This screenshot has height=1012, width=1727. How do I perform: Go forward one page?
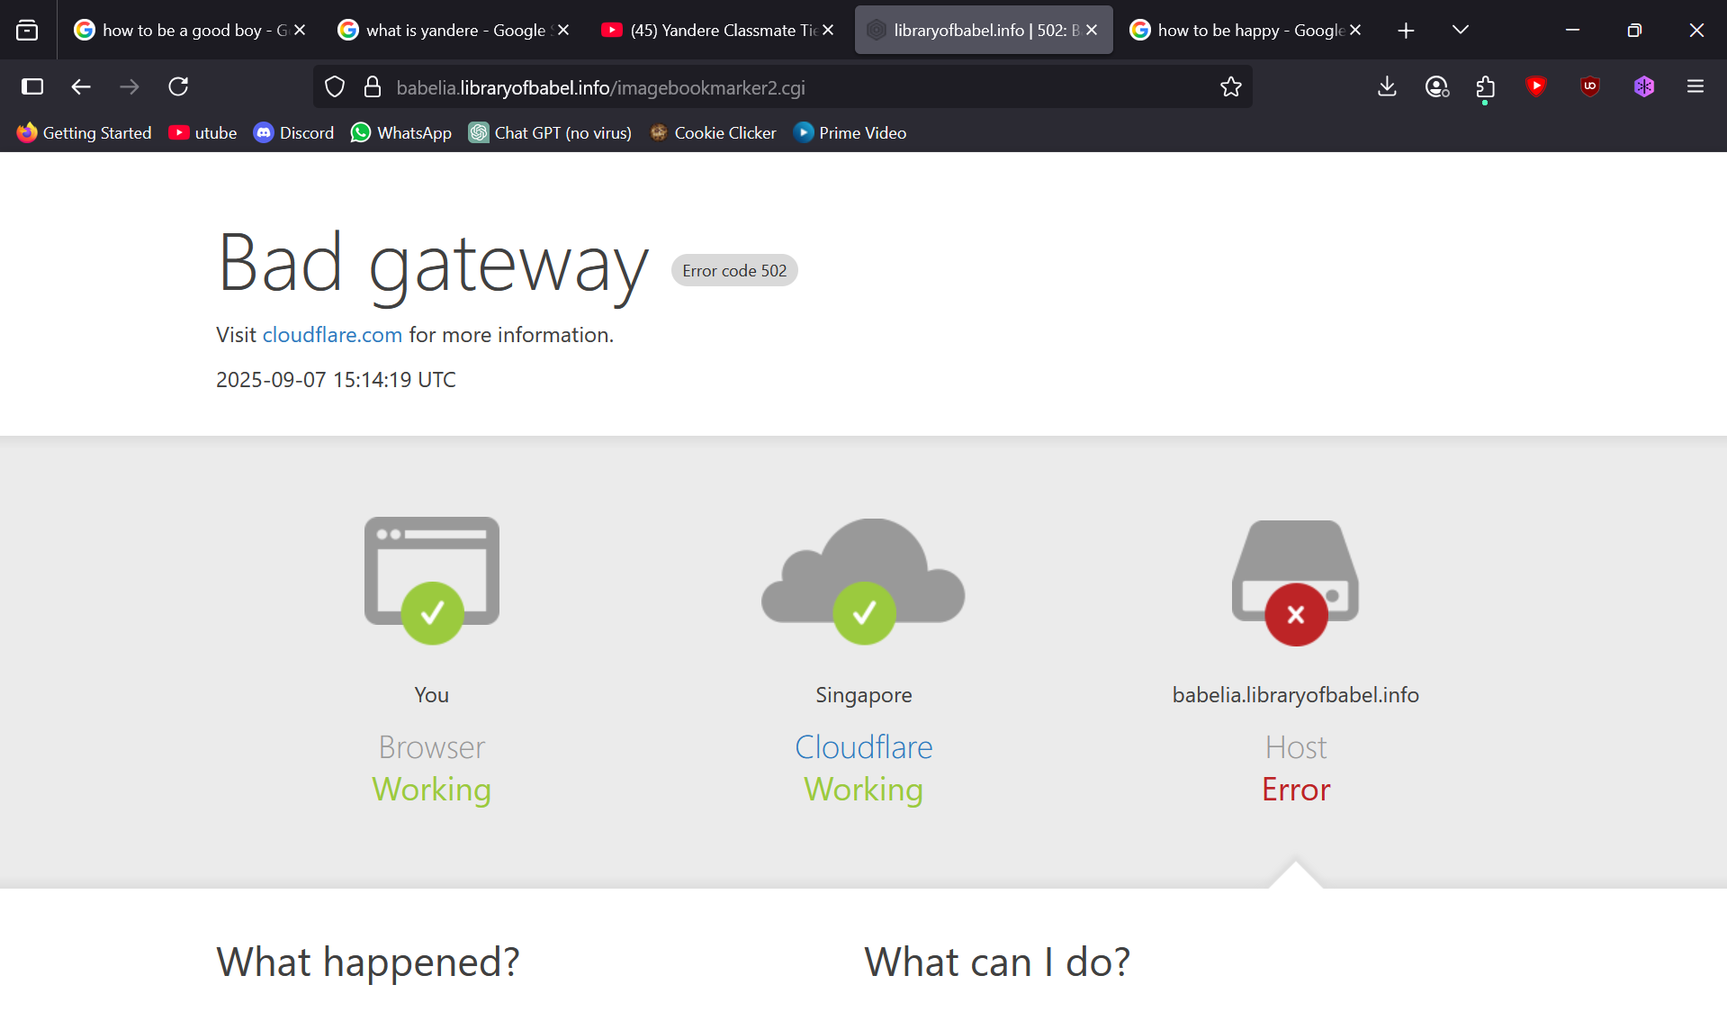[130, 86]
